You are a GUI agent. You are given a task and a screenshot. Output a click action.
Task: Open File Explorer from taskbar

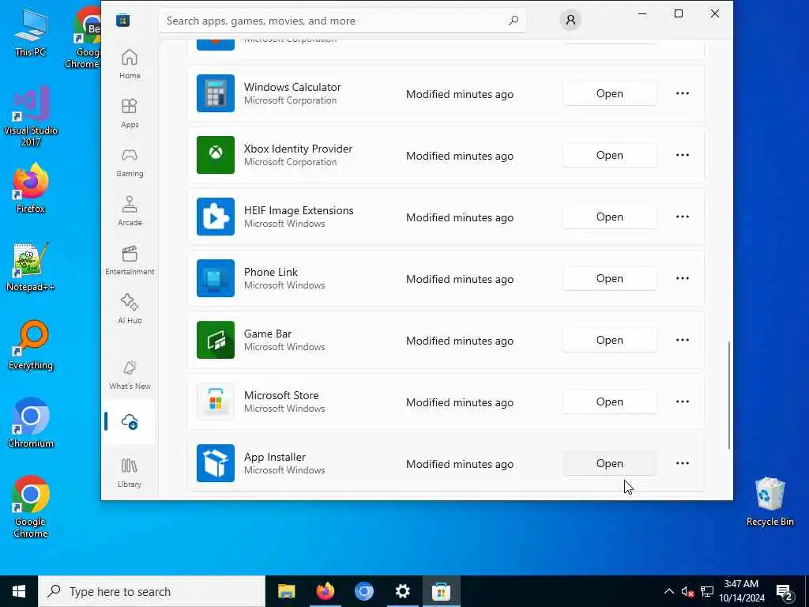point(286,591)
